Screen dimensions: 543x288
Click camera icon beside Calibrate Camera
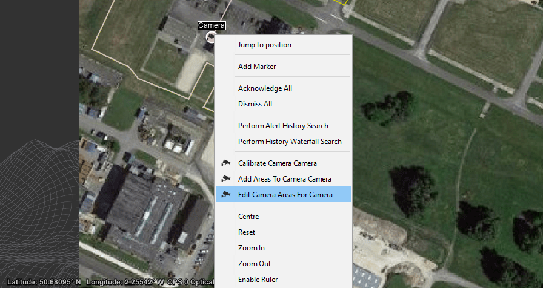pos(226,163)
